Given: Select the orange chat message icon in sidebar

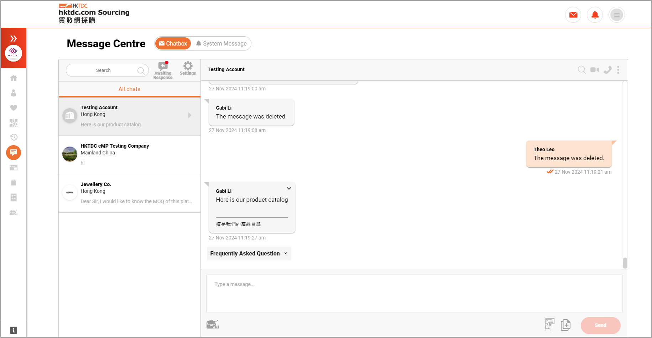Looking at the screenshot, I should 14,153.
